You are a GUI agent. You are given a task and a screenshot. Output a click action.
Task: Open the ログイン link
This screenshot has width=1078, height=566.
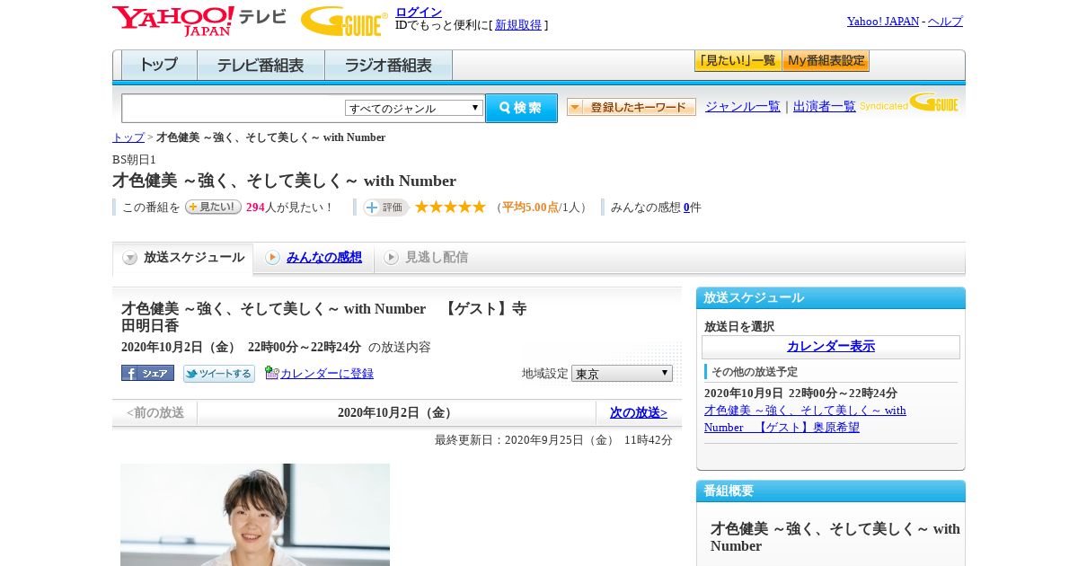[x=419, y=12]
